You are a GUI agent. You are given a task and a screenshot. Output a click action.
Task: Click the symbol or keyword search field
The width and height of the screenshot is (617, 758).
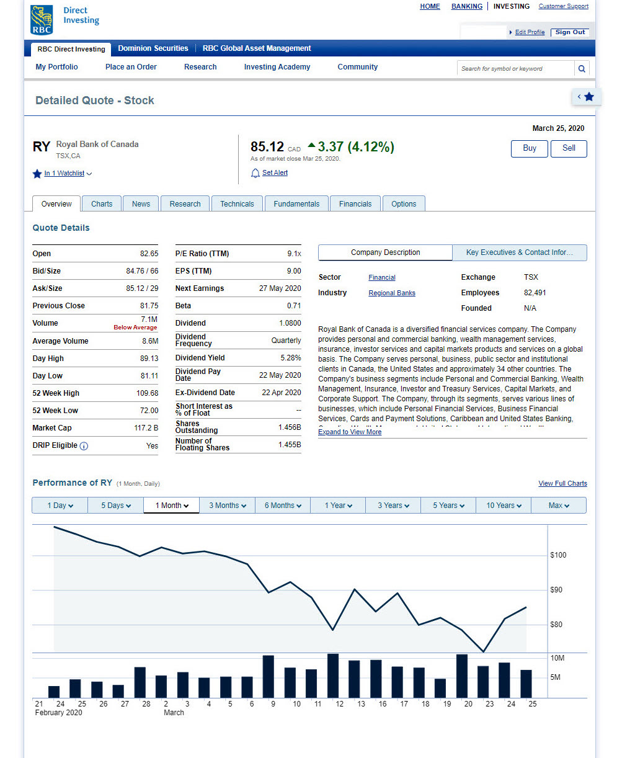click(516, 69)
